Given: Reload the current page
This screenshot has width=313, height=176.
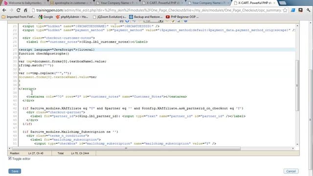Looking at the screenshot, I should [x=19, y=10].
